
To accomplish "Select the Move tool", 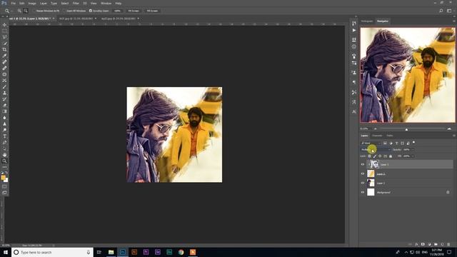I will 4,25.
